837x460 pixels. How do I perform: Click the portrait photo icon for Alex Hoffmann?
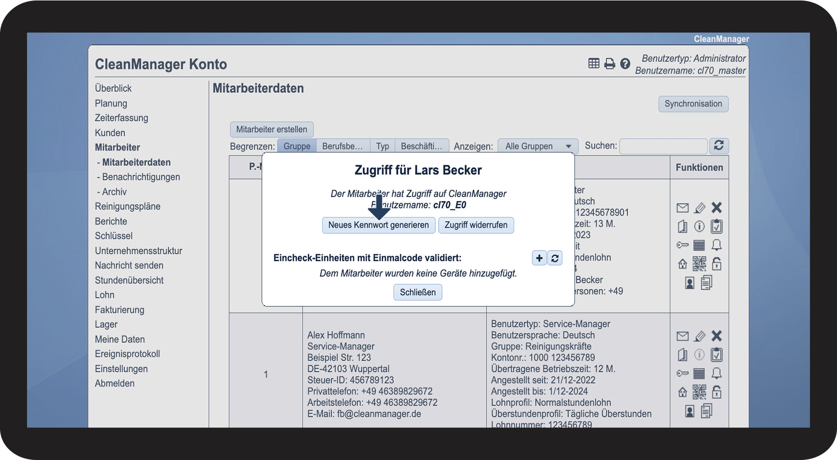coord(690,411)
